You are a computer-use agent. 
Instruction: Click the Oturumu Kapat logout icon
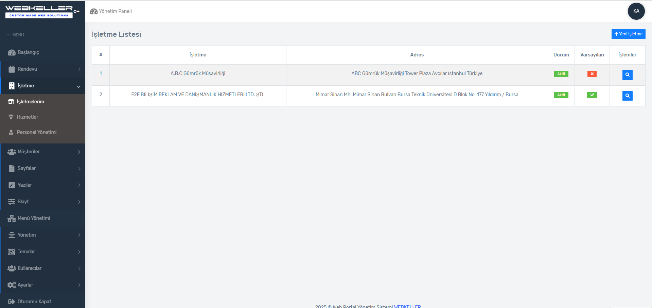(x=12, y=302)
